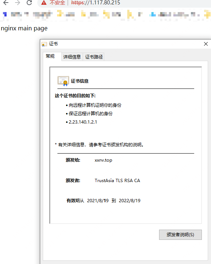Click the issuer TrustAsia TLS RSA CA
The image size is (211, 264).
[117, 181]
